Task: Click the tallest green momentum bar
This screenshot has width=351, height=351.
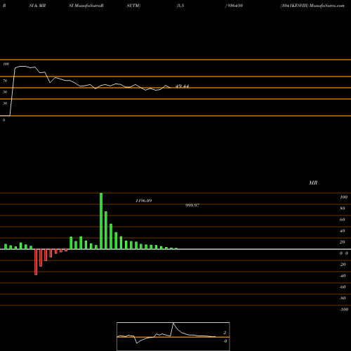Action: click(x=101, y=221)
